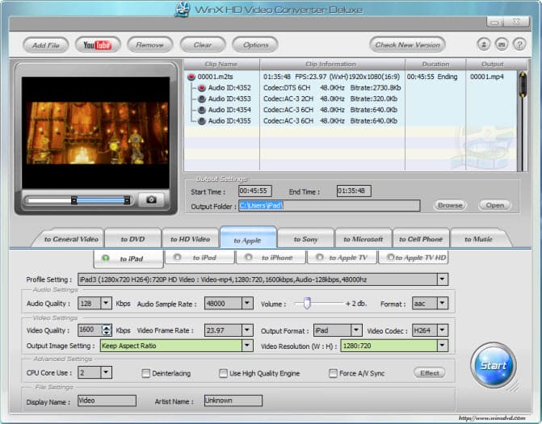Click the Output Folder path field
The width and height of the screenshot is (542, 424).
tap(329, 206)
